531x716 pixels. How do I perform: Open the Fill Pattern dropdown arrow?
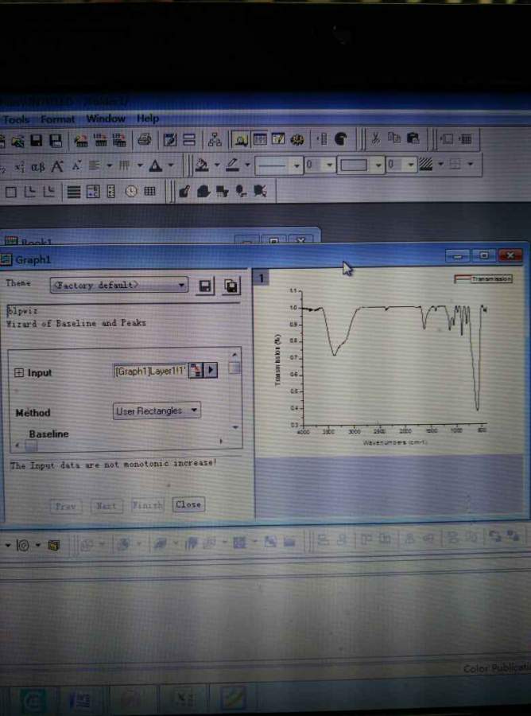pyautogui.click(x=440, y=163)
